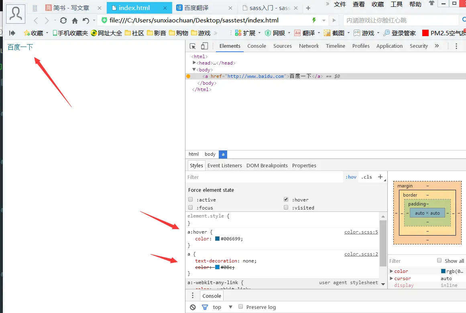Open the 收藏 favorites star bookmark
This screenshot has width=466, height=313.
(33, 33)
